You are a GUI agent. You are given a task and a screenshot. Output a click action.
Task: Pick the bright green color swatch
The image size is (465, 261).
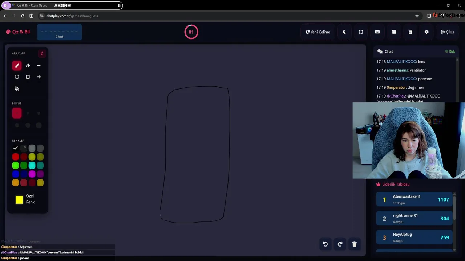coord(15,165)
